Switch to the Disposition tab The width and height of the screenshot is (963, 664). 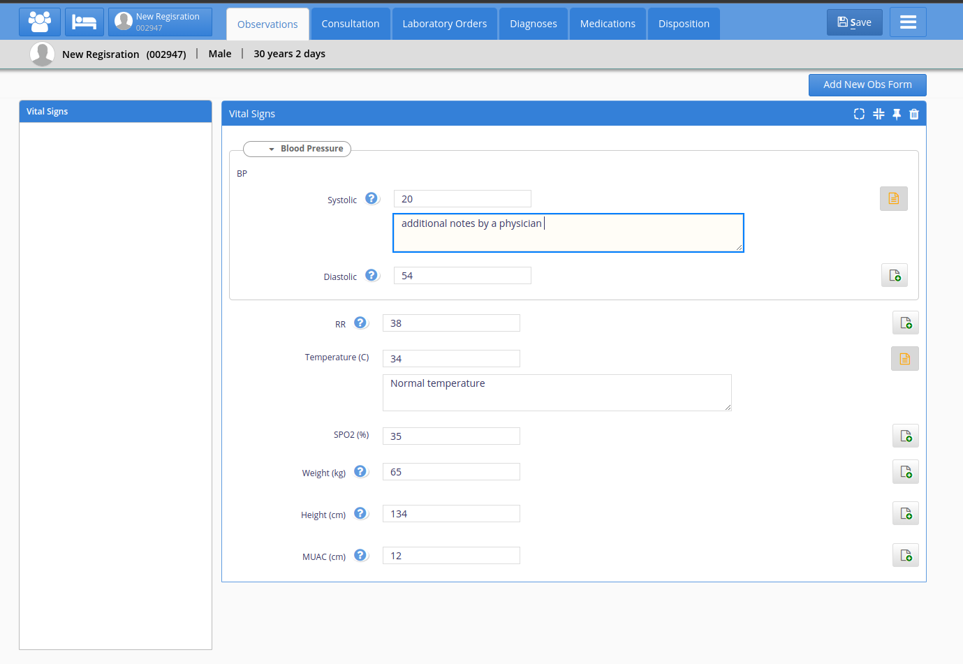pos(684,24)
